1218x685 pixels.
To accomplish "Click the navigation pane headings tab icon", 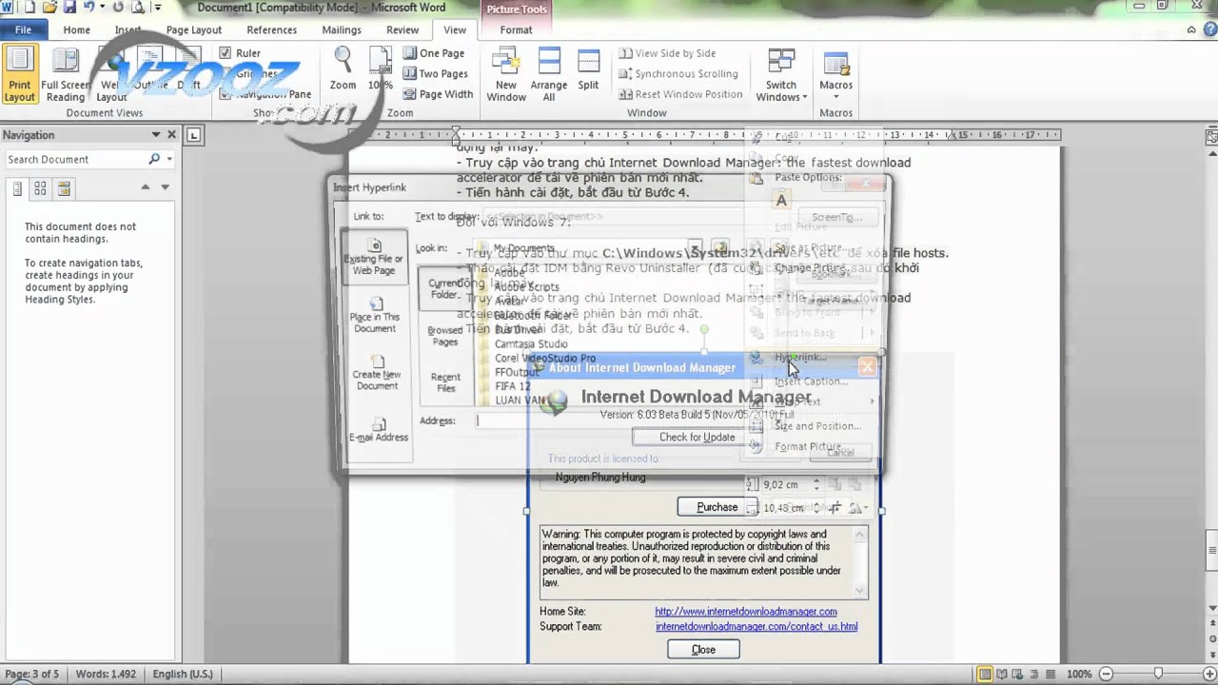I will 17,189.
